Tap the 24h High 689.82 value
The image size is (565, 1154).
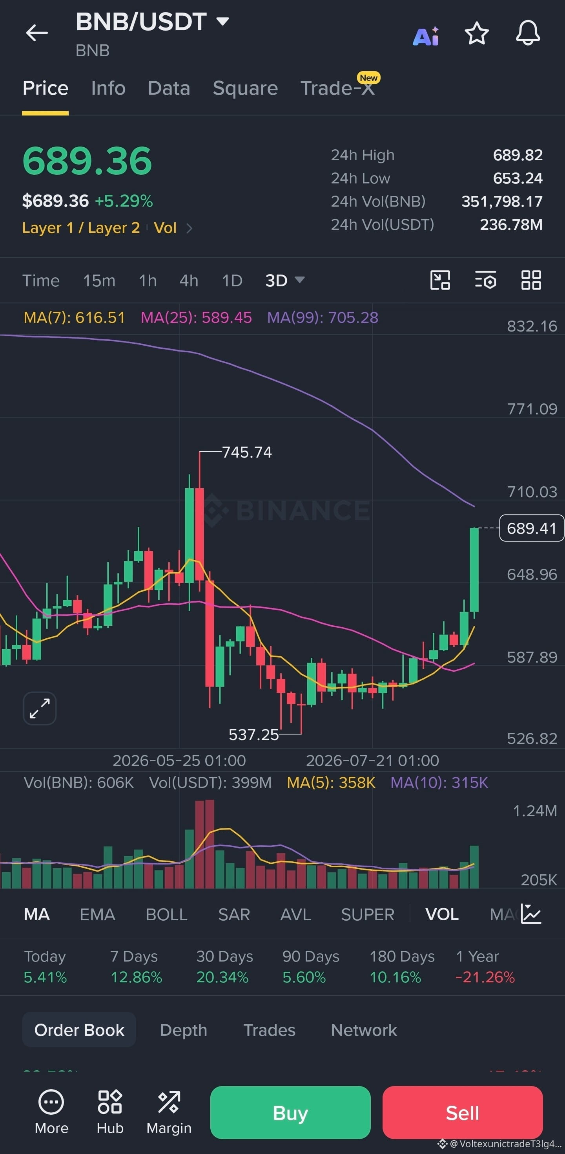pyautogui.click(x=518, y=155)
